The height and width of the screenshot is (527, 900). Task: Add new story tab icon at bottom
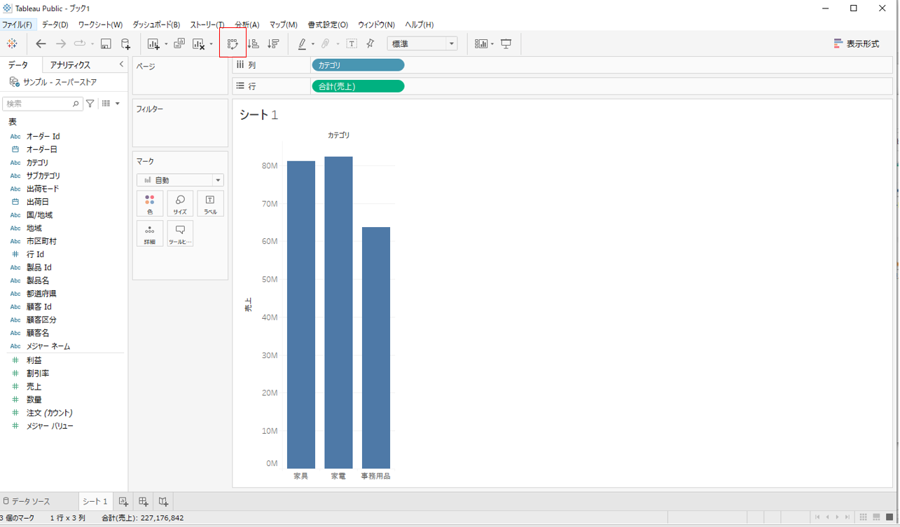[x=163, y=501]
